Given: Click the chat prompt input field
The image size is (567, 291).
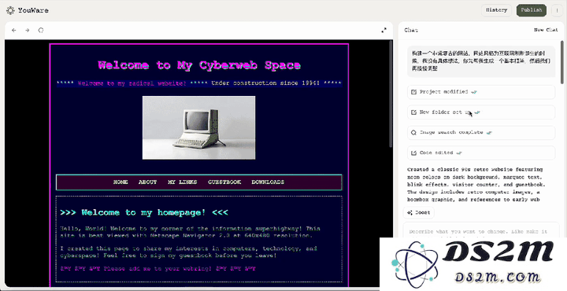Looking at the screenshot, I should (x=481, y=231).
